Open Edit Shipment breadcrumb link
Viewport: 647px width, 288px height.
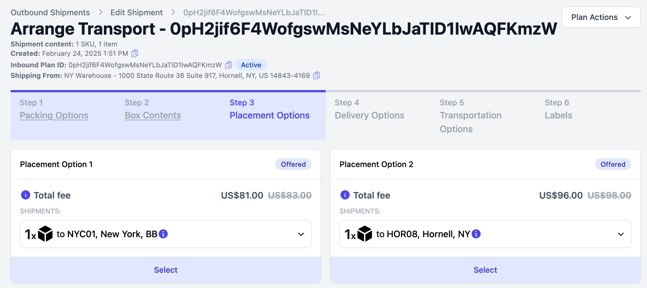tap(136, 12)
